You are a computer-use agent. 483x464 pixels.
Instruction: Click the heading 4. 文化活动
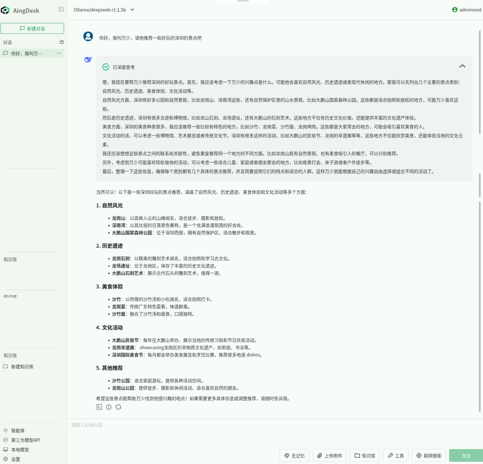click(110, 328)
